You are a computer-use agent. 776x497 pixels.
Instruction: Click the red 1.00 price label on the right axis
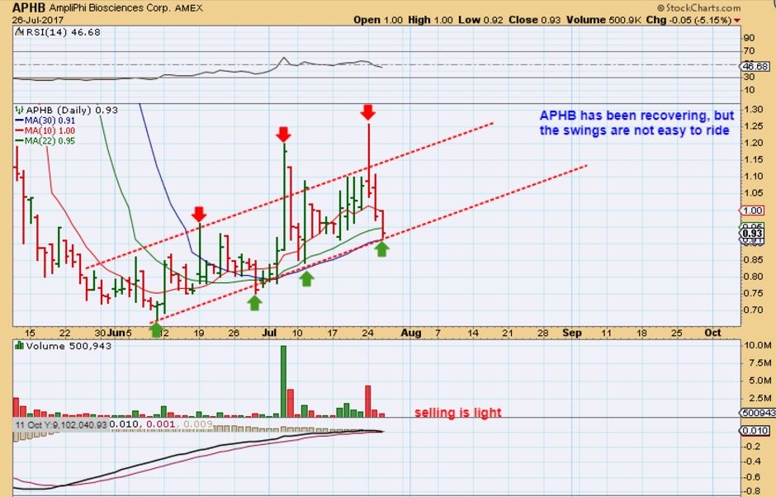point(750,211)
